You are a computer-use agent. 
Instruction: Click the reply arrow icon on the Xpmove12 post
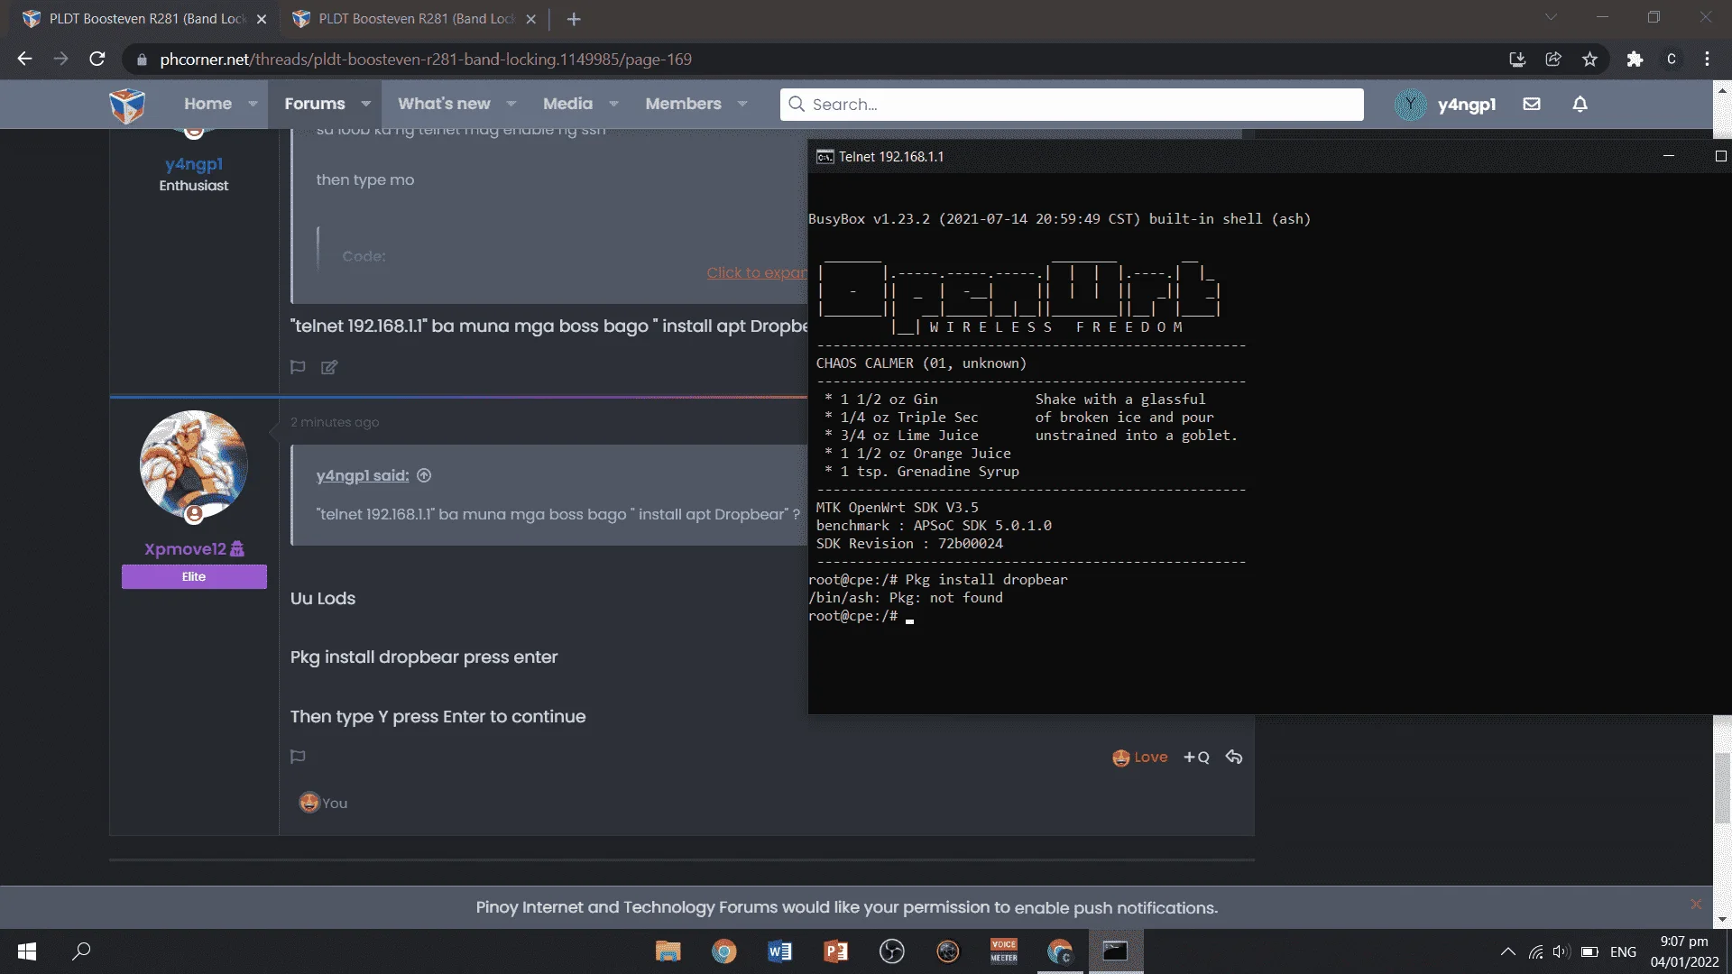tap(1234, 757)
